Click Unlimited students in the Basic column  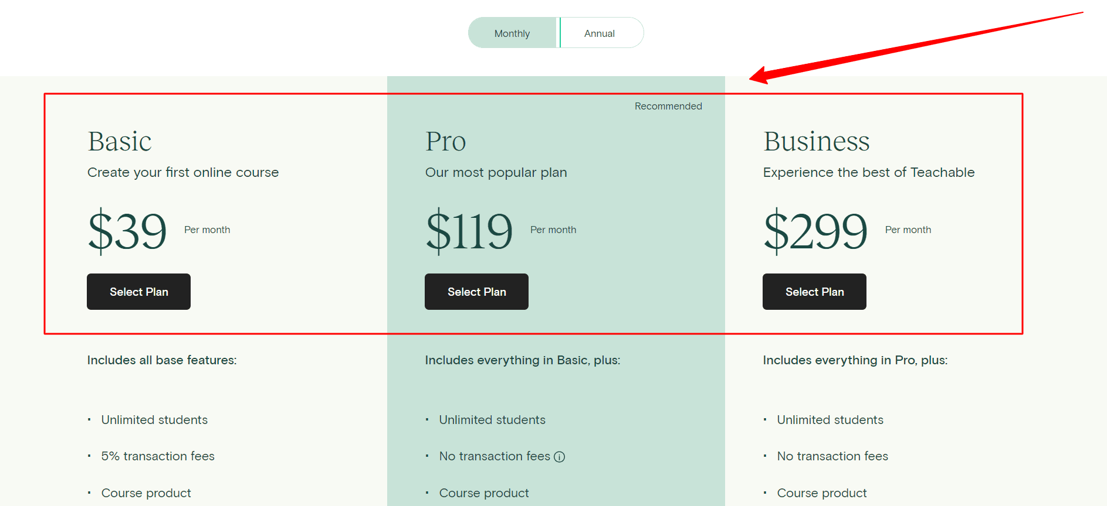click(154, 420)
